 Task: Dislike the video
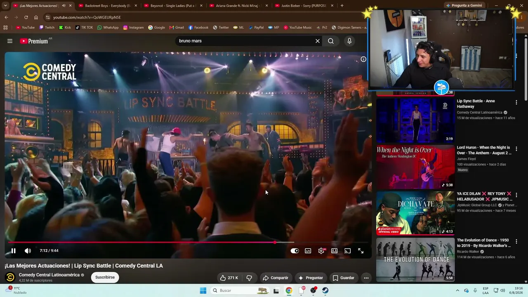coord(249,278)
